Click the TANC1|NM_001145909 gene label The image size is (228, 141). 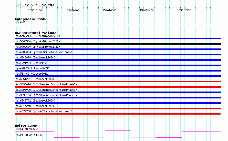tap(29, 135)
